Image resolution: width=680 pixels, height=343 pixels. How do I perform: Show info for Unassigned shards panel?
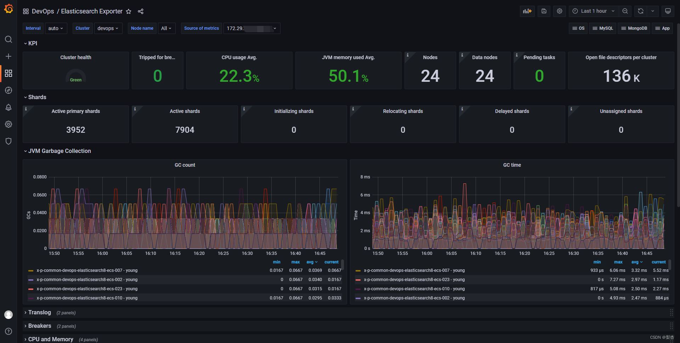point(571,109)
